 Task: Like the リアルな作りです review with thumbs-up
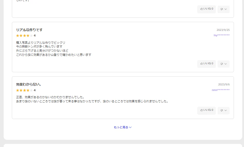[206, 64]
